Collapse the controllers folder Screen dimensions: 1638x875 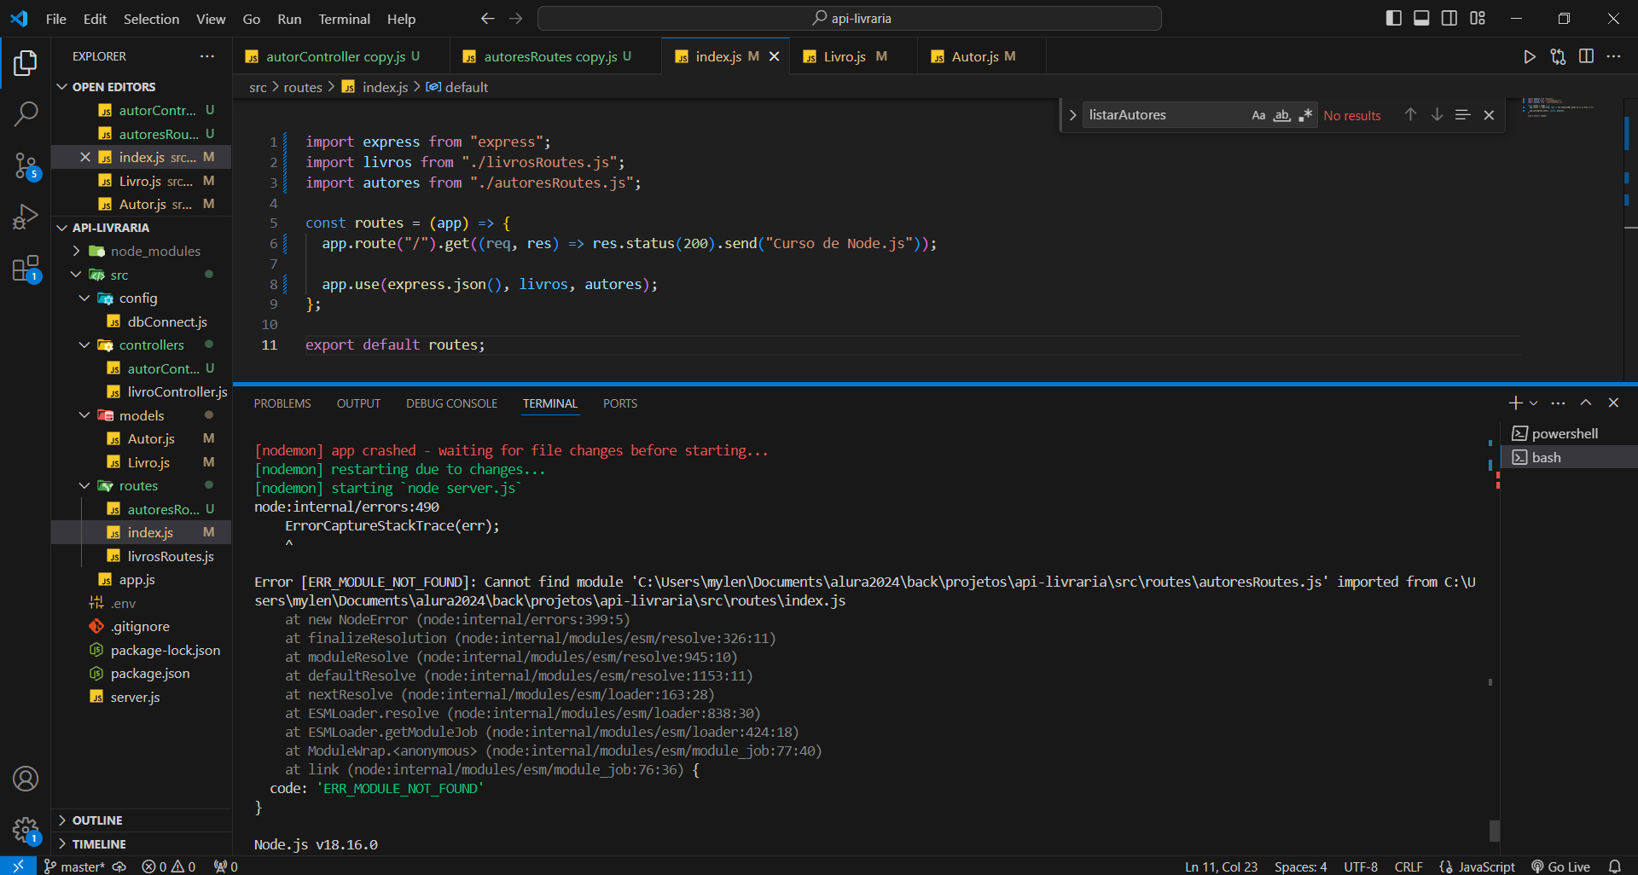(x=142, y=345)
